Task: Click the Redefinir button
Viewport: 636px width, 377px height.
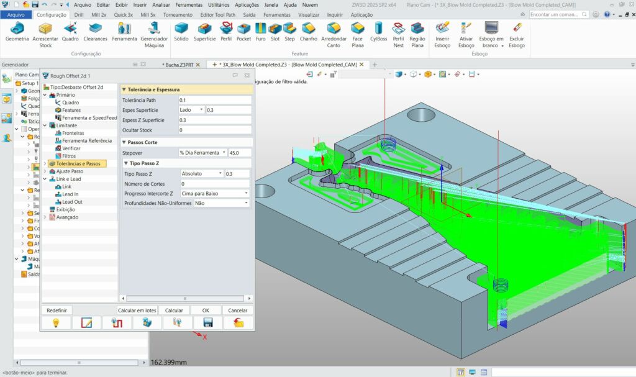Action: tap(57, 311)
